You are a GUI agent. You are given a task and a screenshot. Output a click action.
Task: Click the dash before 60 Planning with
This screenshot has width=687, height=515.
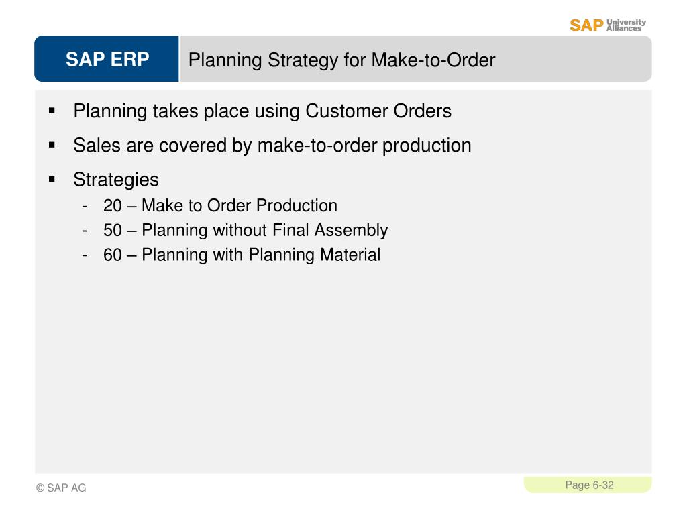pos(85,255)
